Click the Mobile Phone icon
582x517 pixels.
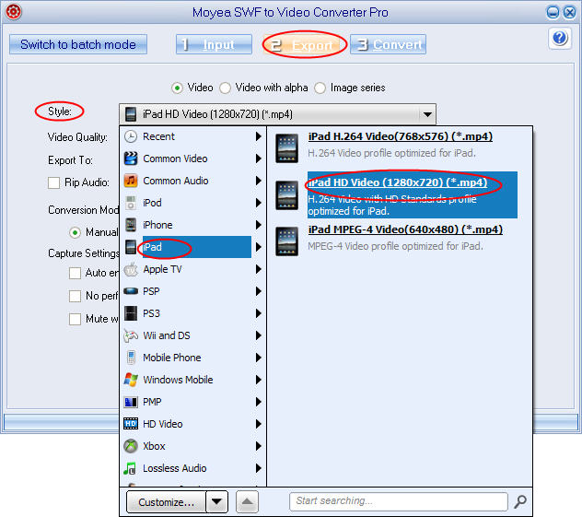(x=131, y=358)
